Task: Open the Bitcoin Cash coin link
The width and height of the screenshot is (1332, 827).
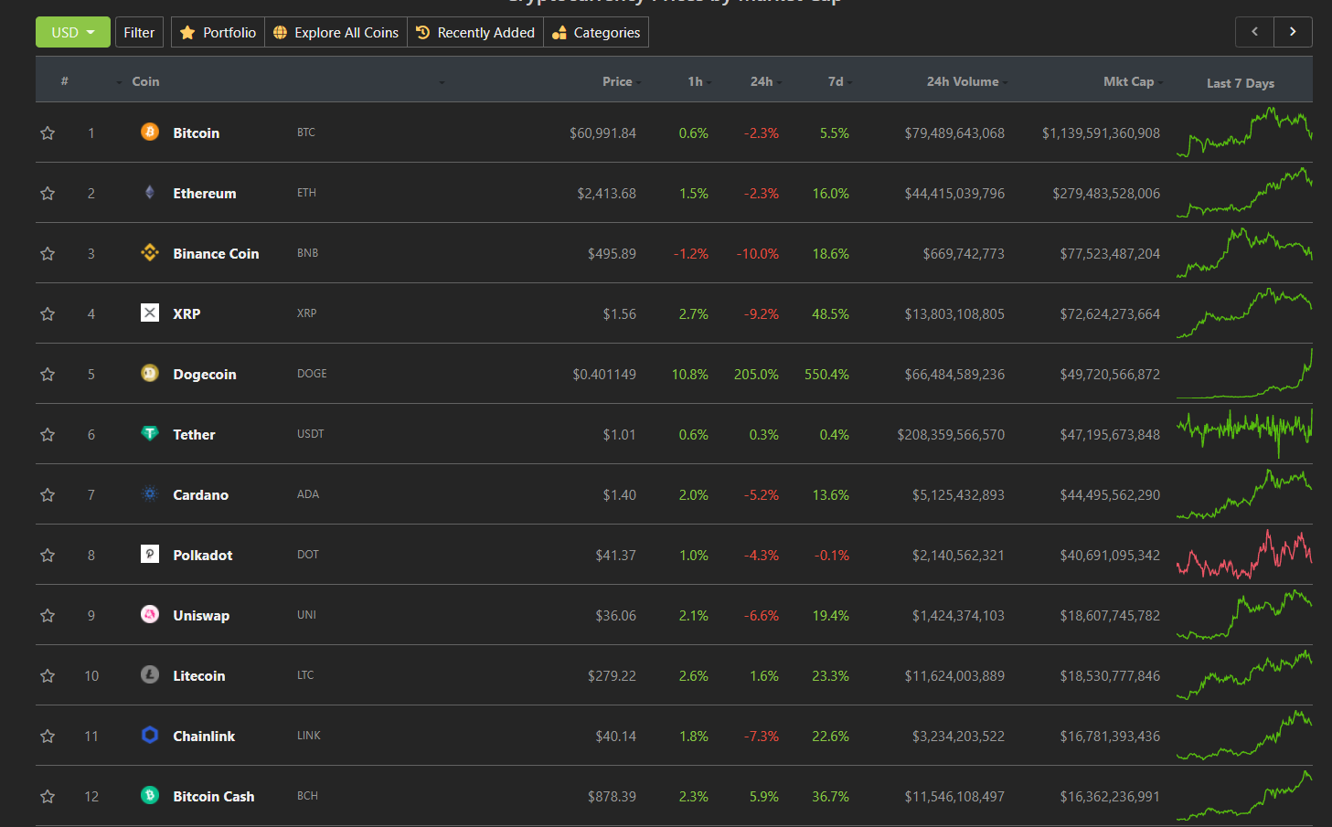Action: click(214, 796)
